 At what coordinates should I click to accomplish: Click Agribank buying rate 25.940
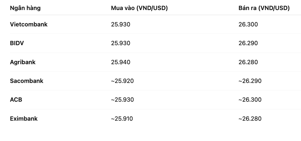click(120, 62)
